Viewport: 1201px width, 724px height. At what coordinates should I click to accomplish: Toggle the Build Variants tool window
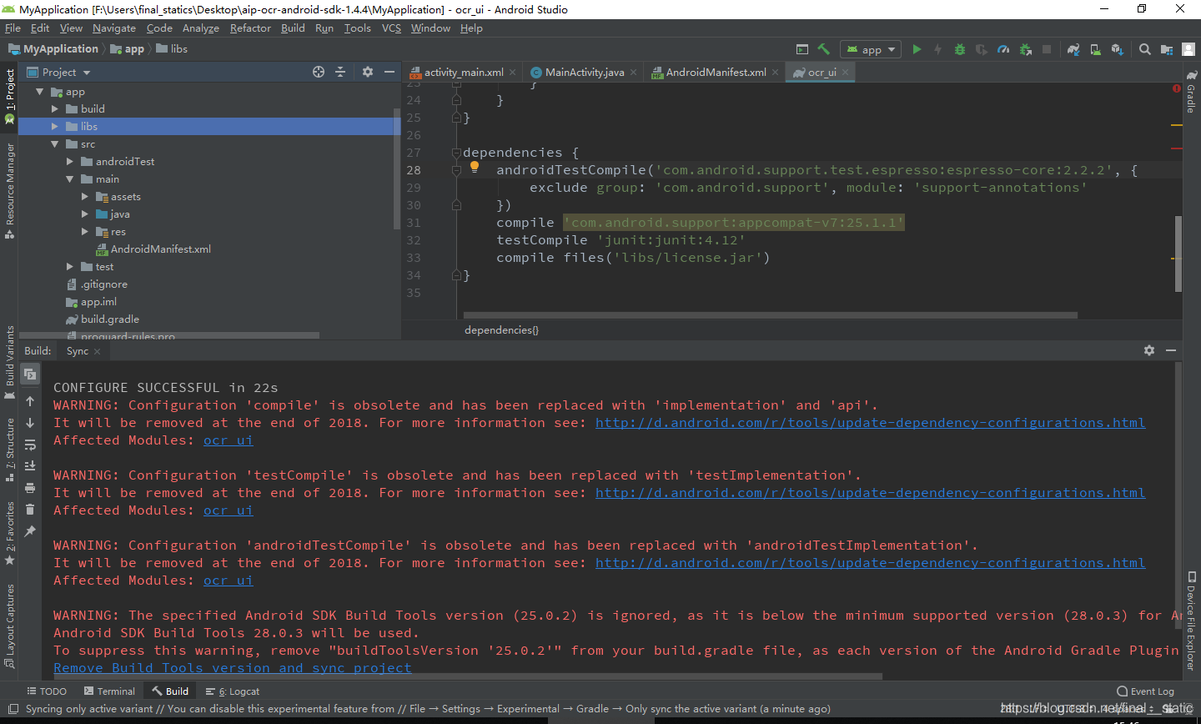(9, 362)
